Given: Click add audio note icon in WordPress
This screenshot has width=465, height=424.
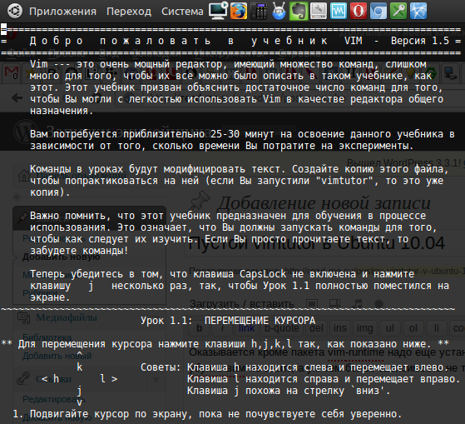Looking at the screenshot, I should [x=358, y=303].
